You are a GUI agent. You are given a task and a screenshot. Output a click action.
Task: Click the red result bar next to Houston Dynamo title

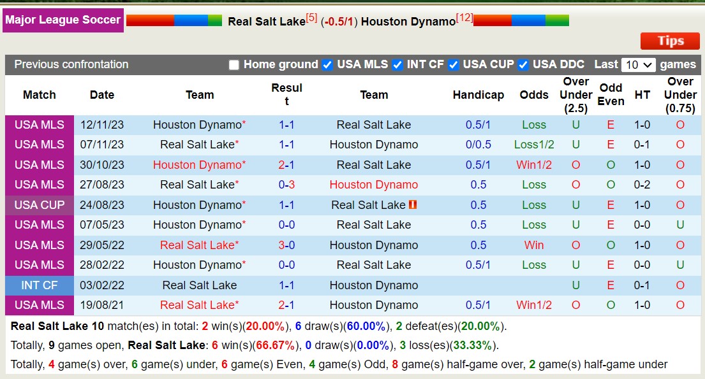pos(491,20)
